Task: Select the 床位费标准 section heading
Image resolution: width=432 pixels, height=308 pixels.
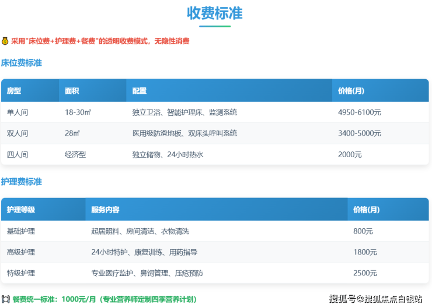Action: [22, 63]
